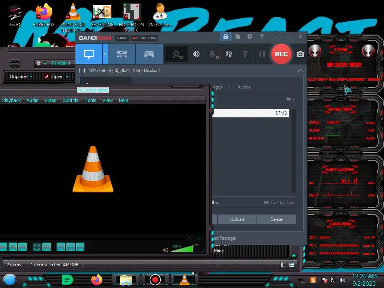The image size is (384, 288).
Task: Open SEX EDITOR HxD desktop shortcut
Action: (102, 15)
